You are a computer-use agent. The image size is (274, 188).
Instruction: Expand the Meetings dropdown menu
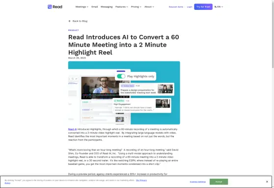tap(82, 7)
